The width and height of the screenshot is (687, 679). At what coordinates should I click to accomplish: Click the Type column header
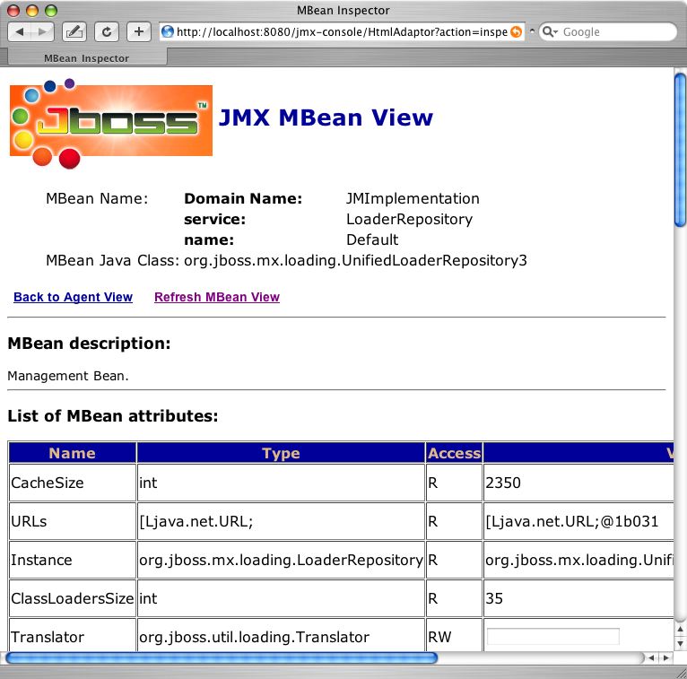pyautogui.click(x=281, y=453)
